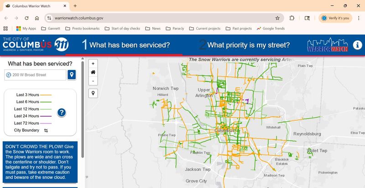Screen dimensions: 365x188
Task: Click the Grove City label on the map
Action: click(196, 181)
